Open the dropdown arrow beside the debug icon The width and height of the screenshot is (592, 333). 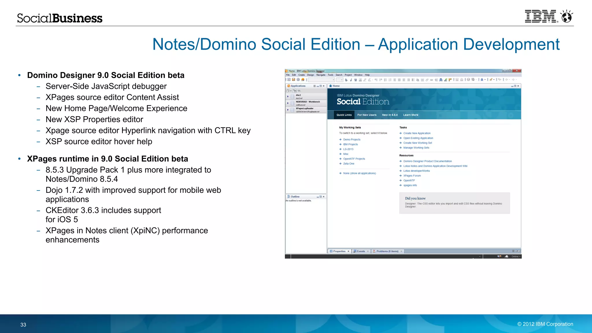485,79
